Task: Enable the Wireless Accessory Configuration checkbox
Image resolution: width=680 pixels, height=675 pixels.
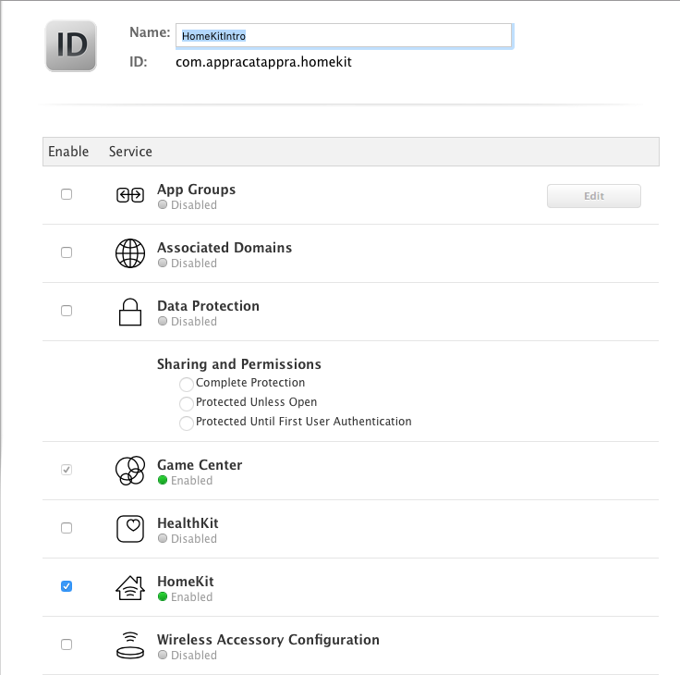Action: click(67, 644)
